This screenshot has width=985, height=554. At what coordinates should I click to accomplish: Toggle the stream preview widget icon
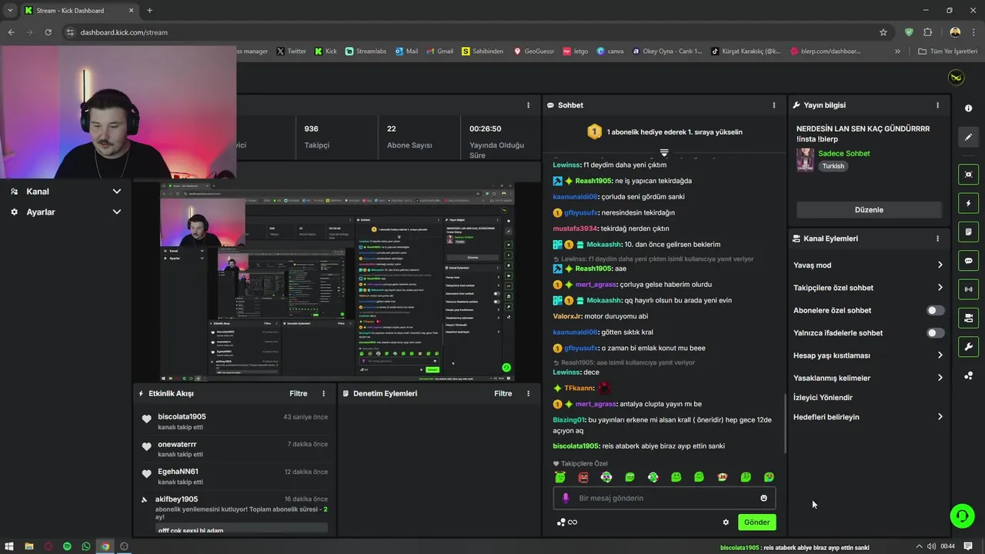tap(968, 175)
